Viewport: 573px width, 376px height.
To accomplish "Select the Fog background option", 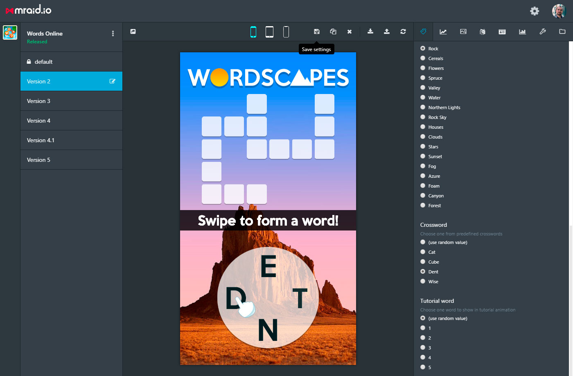I will 423,166.
